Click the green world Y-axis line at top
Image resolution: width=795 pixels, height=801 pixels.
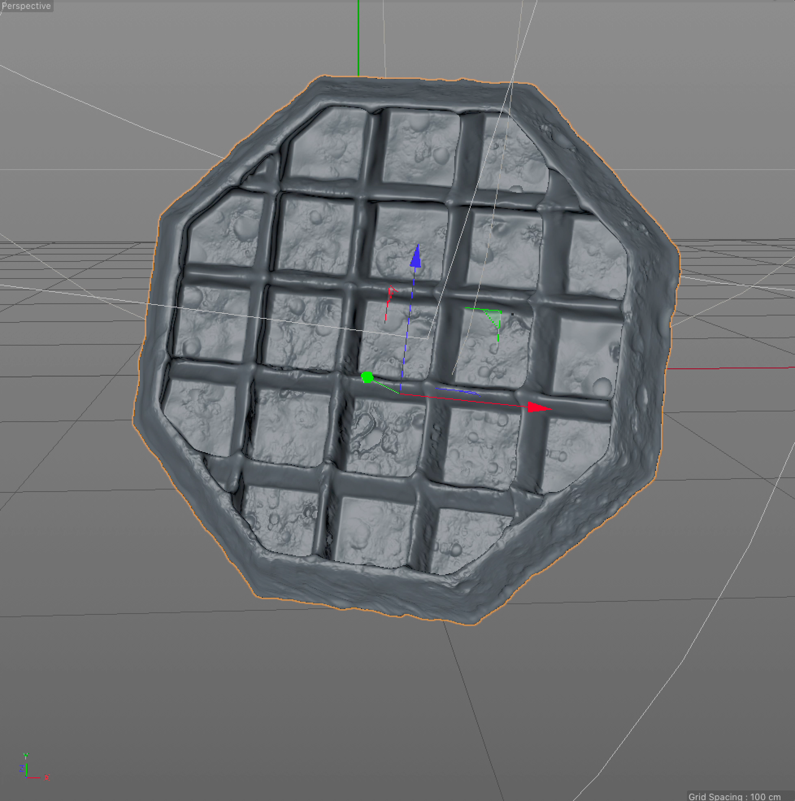[358, 37]
